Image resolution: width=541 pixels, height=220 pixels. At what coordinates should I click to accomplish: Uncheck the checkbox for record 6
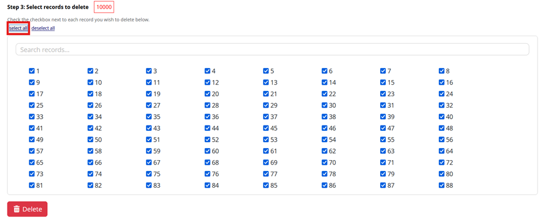click(324, 71)
